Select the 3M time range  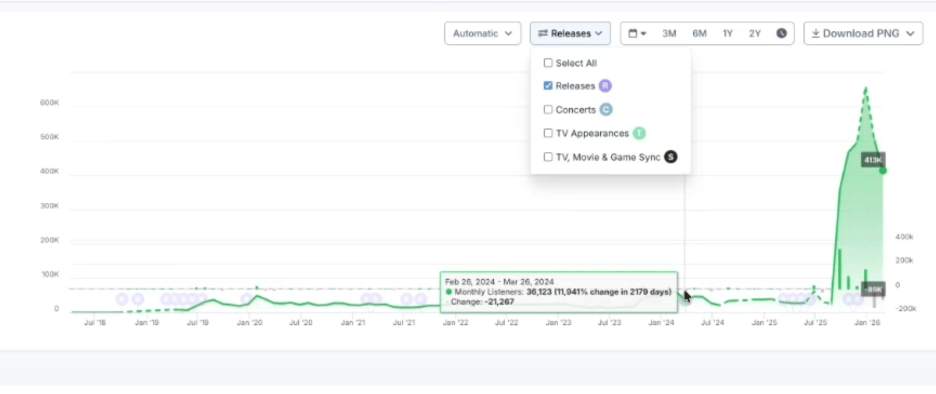669,34
